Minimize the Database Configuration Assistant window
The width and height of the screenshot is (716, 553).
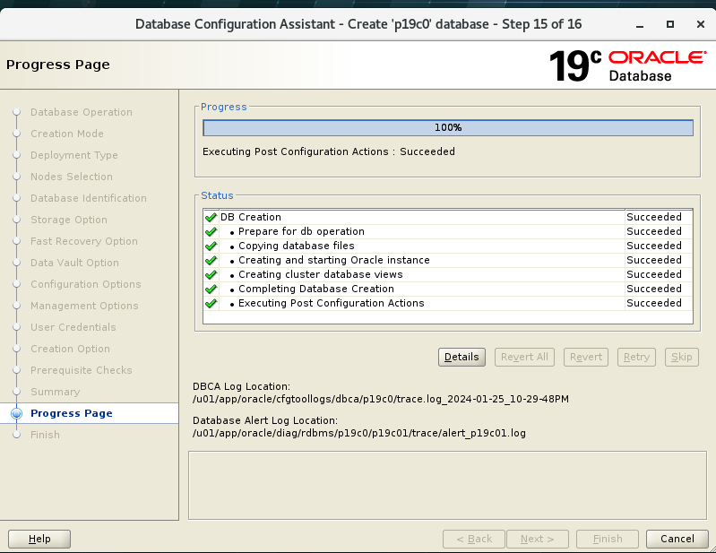point(640,25)
